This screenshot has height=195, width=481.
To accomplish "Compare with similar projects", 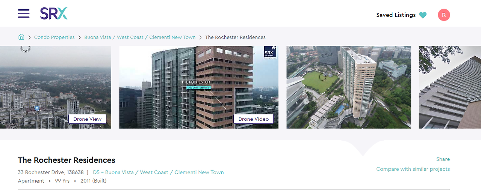I will click(x=413, y=169).
